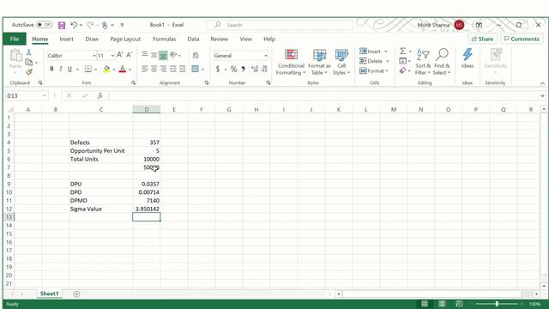Click Decrease Decimal icon
Screen dimensions: 549x309
pos(265,69)
